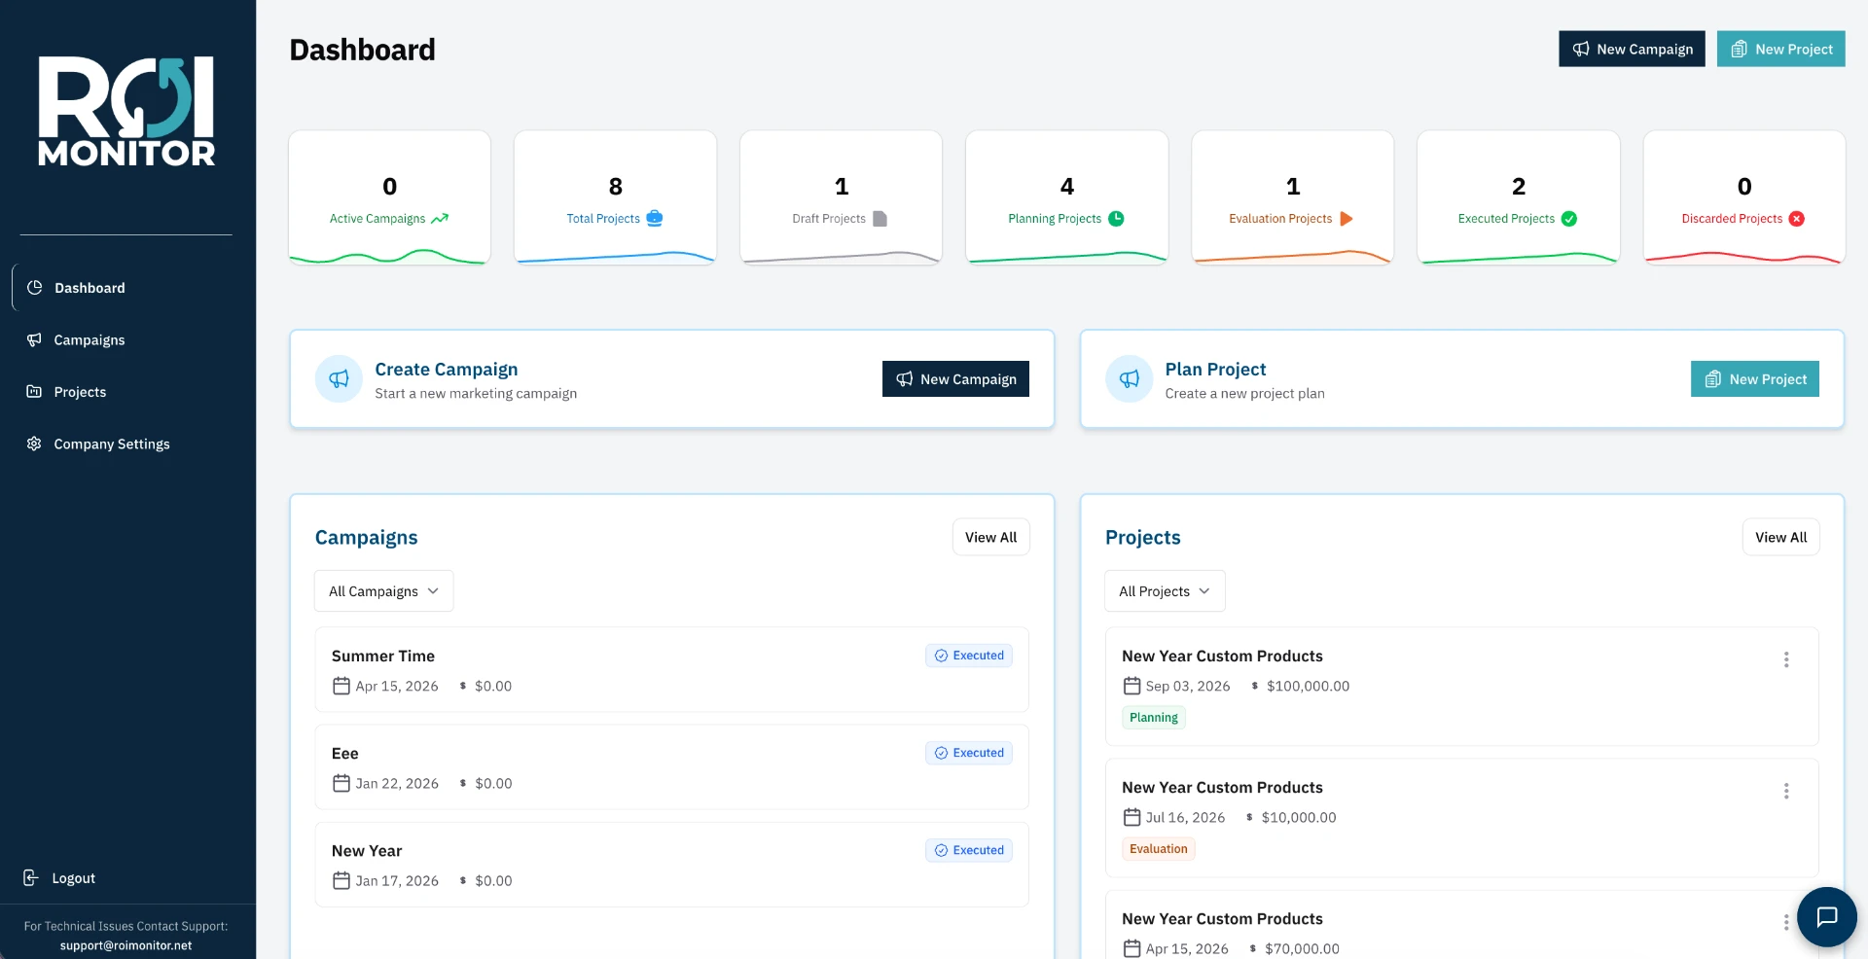Click New Project in Plan Project card
Image resolution: width=1868 pixels, height=959 pixels.
click(1755, 378)
